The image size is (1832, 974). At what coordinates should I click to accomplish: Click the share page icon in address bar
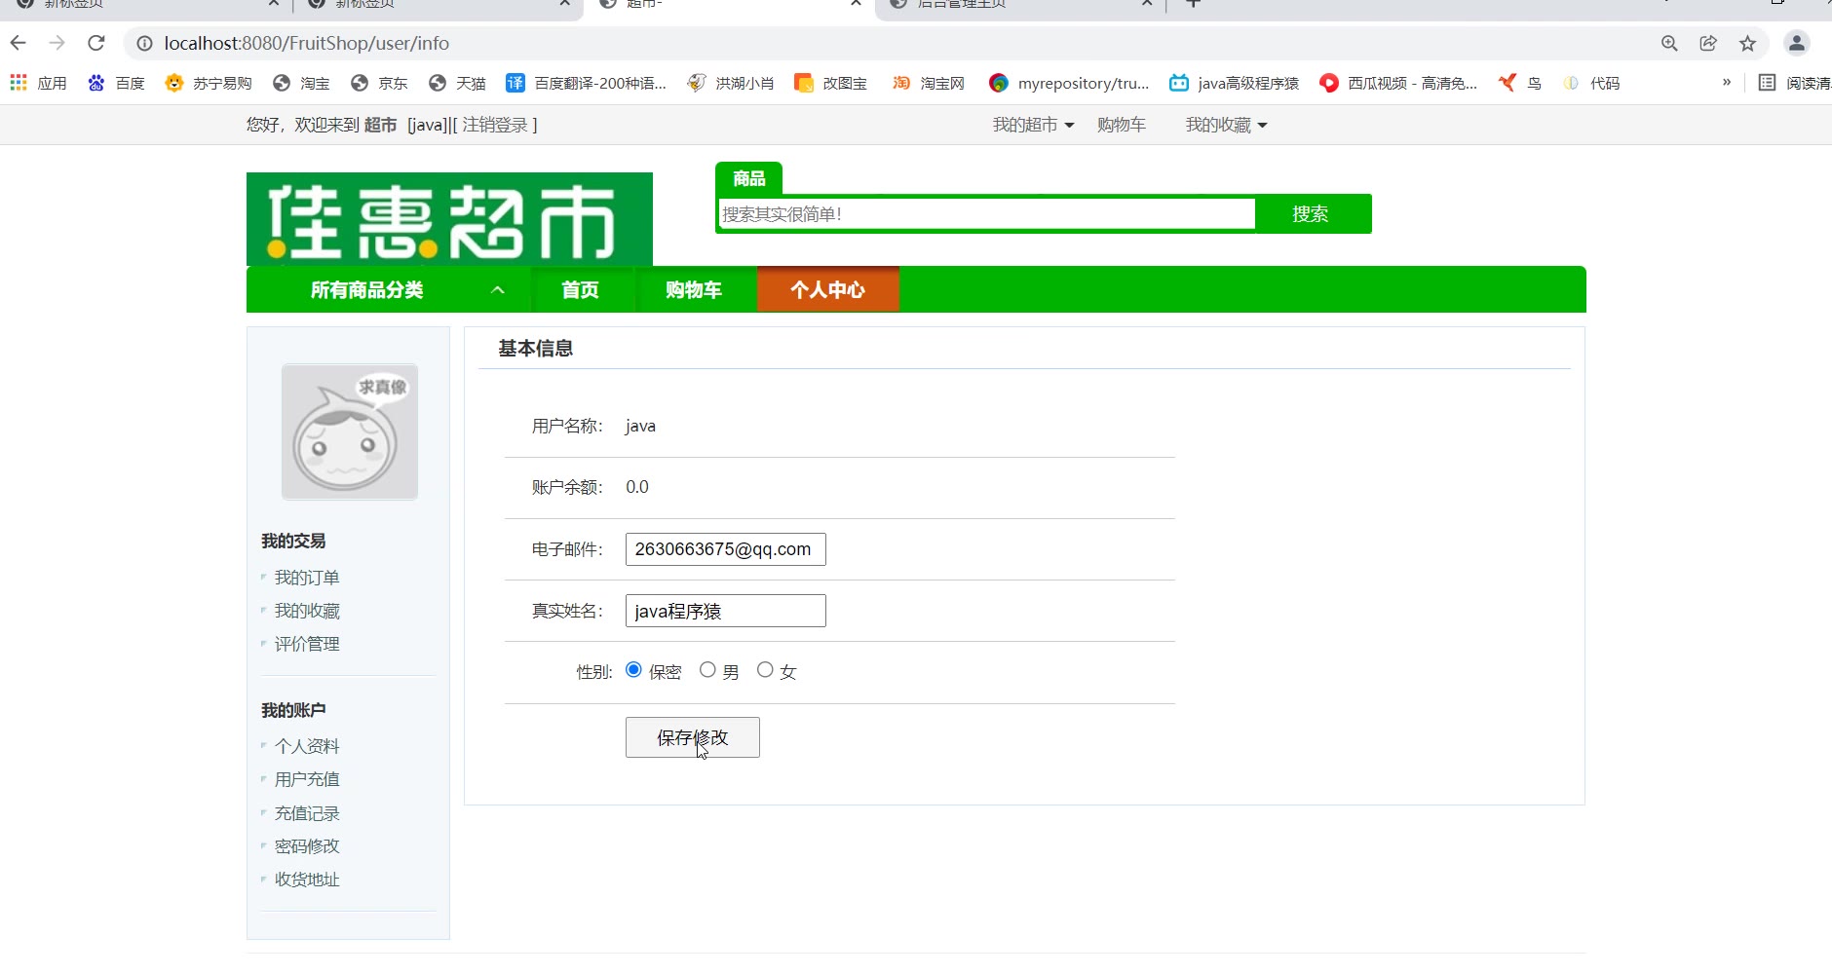click(1708, 43)
